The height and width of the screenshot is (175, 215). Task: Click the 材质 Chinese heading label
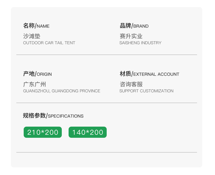pos(125,74)
